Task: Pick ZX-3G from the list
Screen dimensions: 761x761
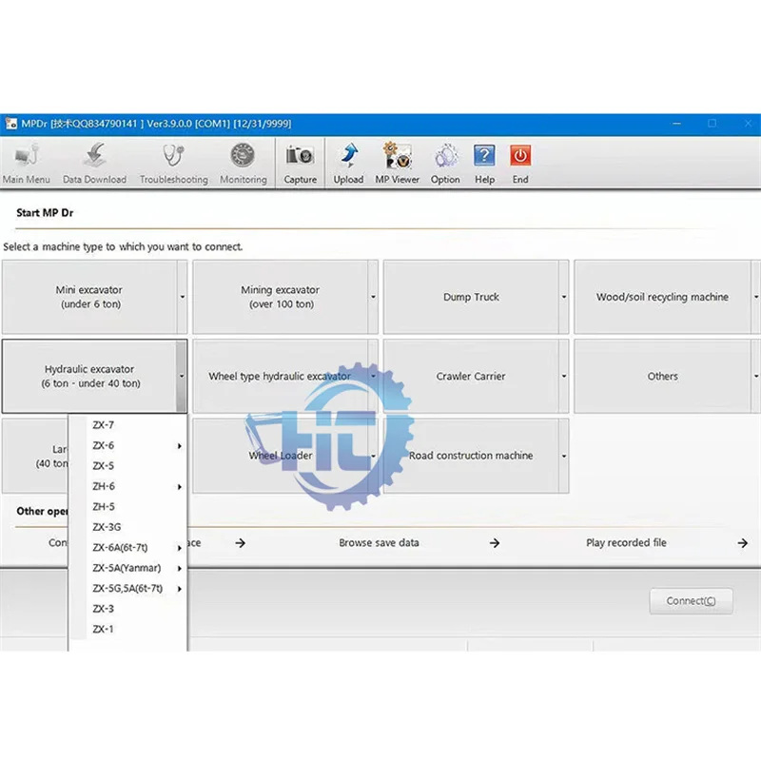Action: click(127, 527)
